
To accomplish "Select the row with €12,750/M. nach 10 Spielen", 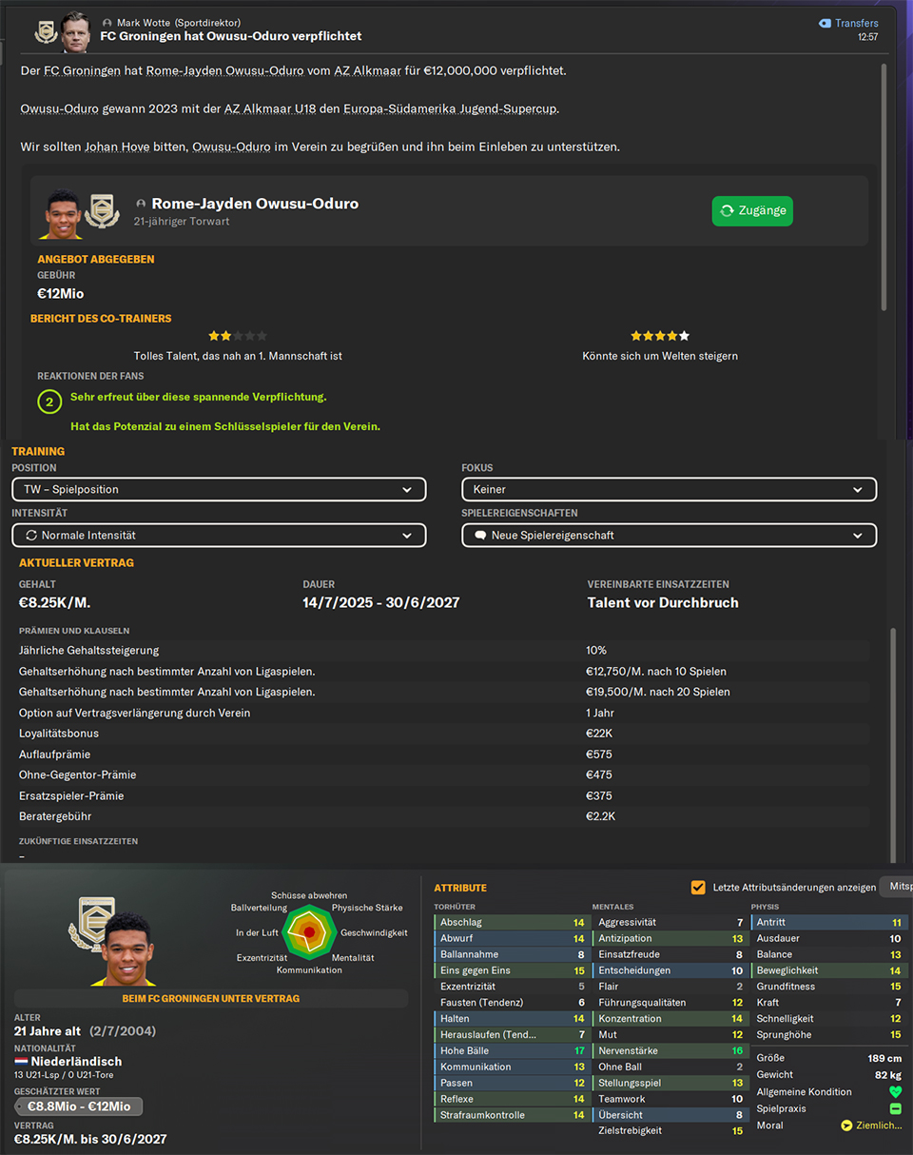I will pyautogui.click(x=444, y=672).
